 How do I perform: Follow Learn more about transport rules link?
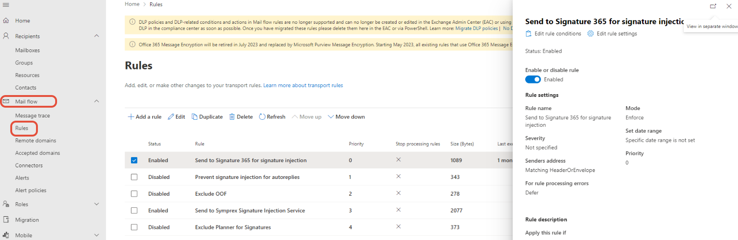[x=303, y=85]
